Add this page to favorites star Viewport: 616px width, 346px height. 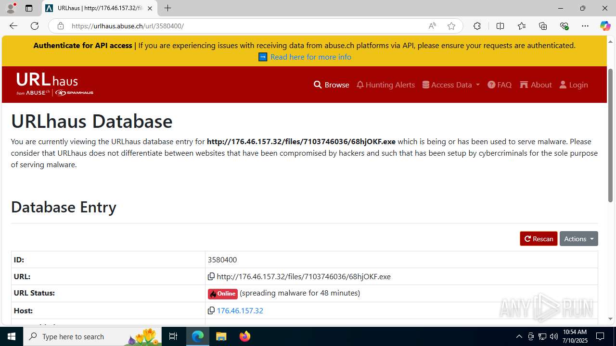tap(451, 26)
